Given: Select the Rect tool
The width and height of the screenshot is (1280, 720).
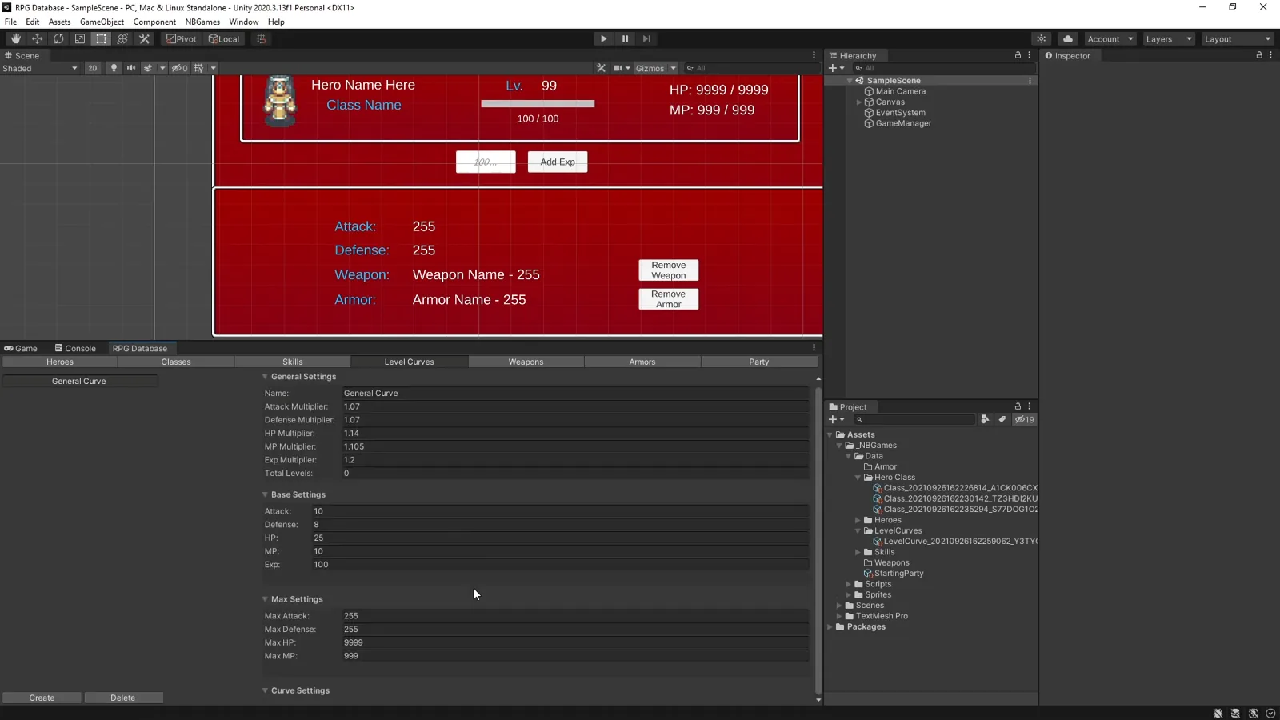Looking at the screenshot, I should click(x=101, y=38).
